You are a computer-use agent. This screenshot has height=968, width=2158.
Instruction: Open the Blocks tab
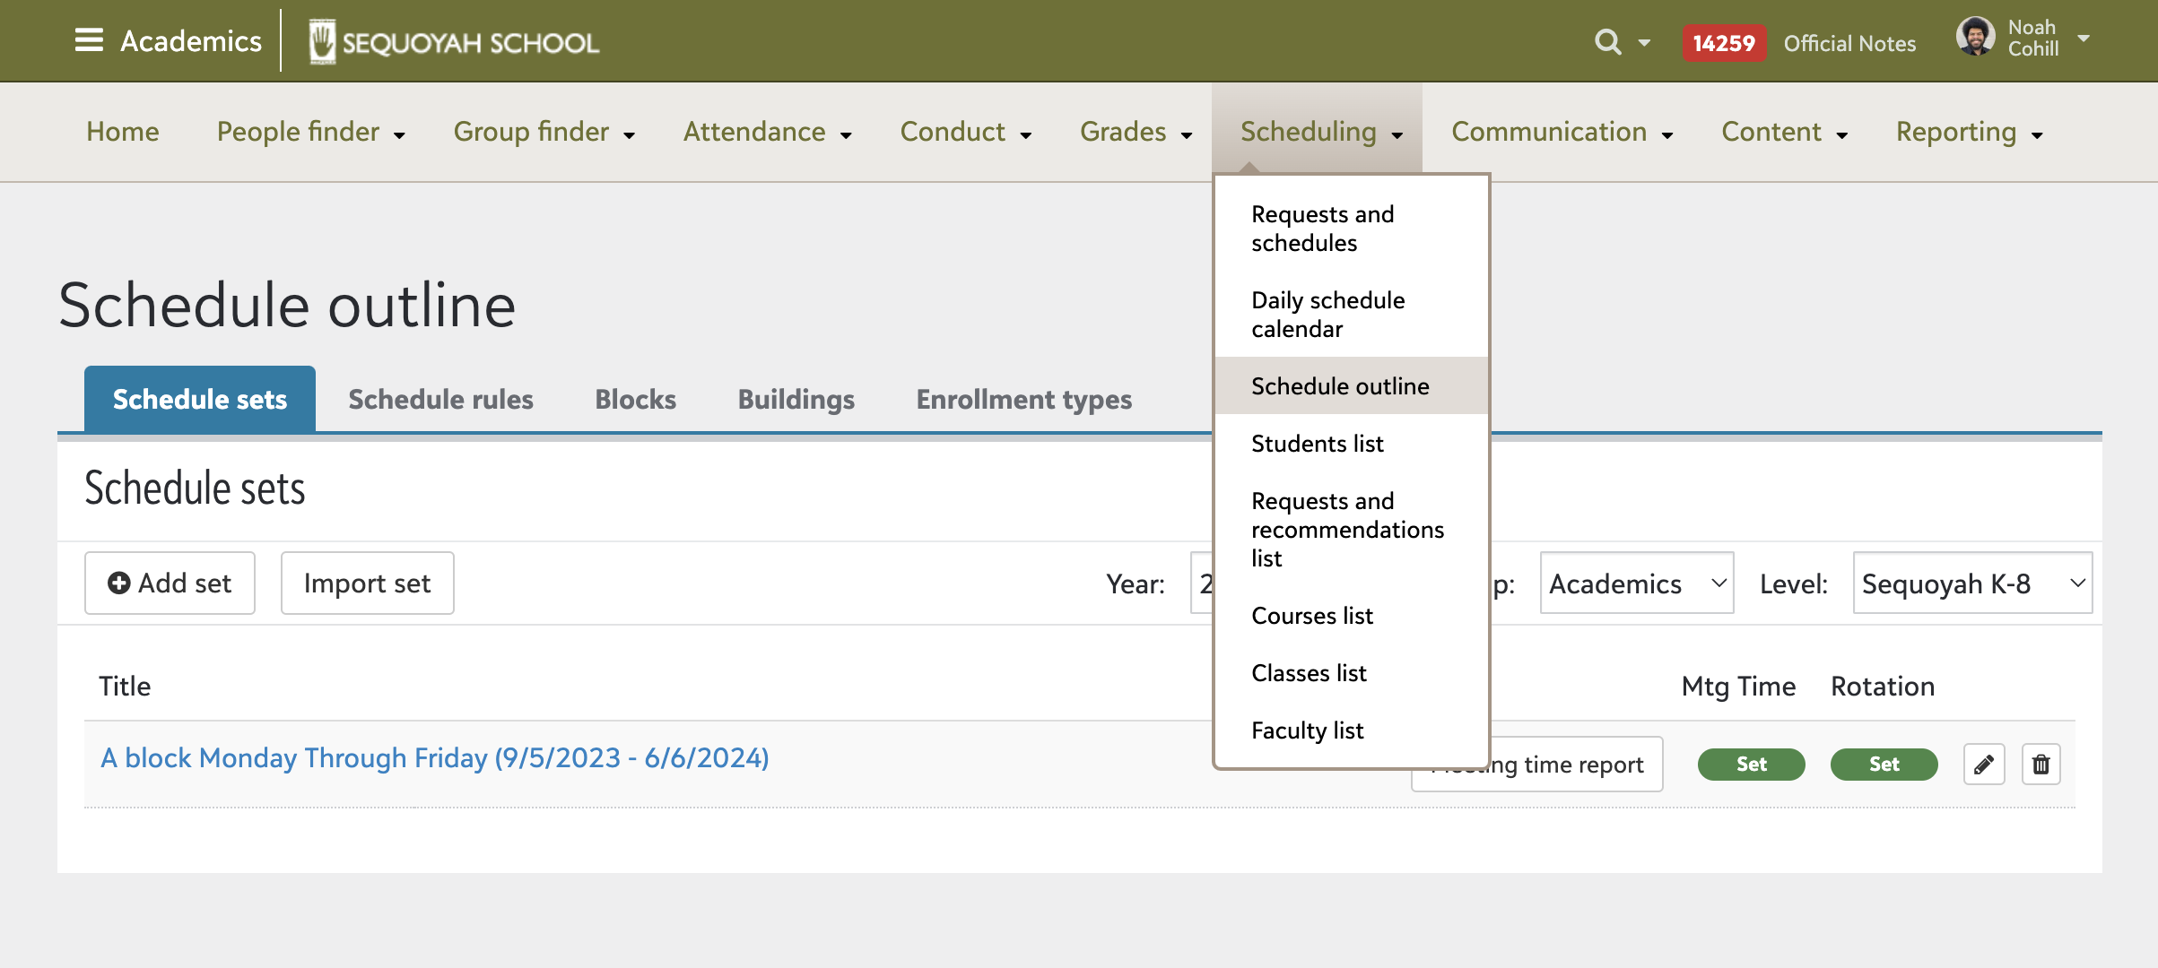pyautogui.click(x=635, y=400)
